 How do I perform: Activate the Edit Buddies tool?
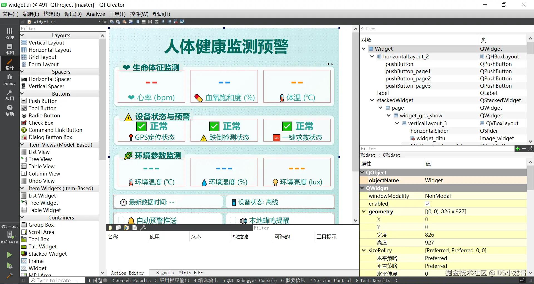point(124,21)
